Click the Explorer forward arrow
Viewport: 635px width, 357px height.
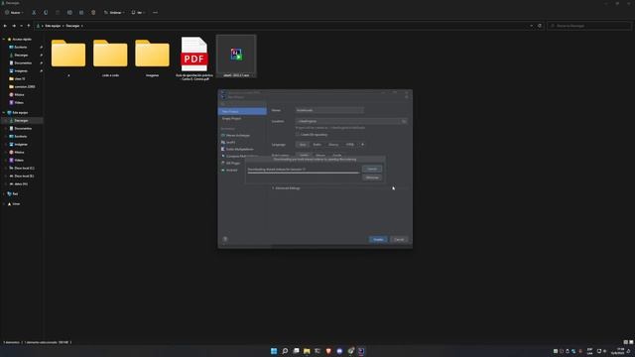point(14,26)
